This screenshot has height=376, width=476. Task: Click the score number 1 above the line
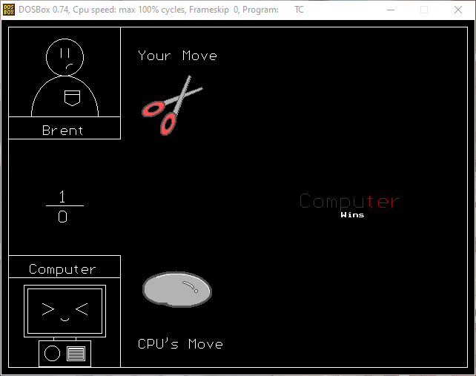pos(62,197)
